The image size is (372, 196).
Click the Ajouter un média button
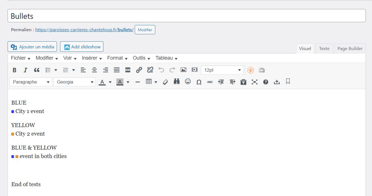coord(32,47)
